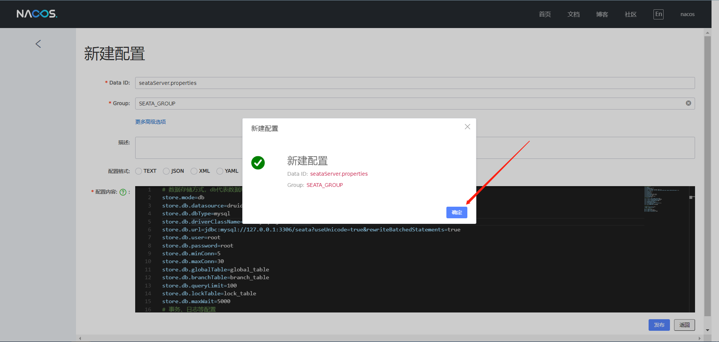
Task: Click the page's scroll up arrow
Action: click(707, 33)
